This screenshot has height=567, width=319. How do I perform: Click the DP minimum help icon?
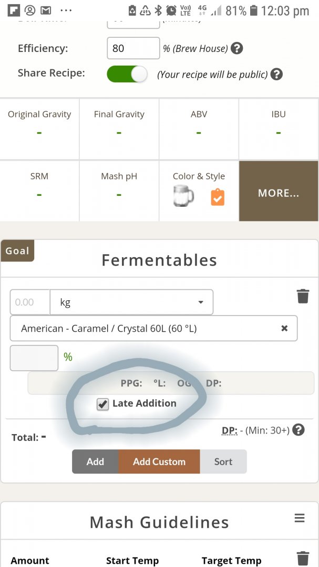pyautogui.click(x=298, y=430)
